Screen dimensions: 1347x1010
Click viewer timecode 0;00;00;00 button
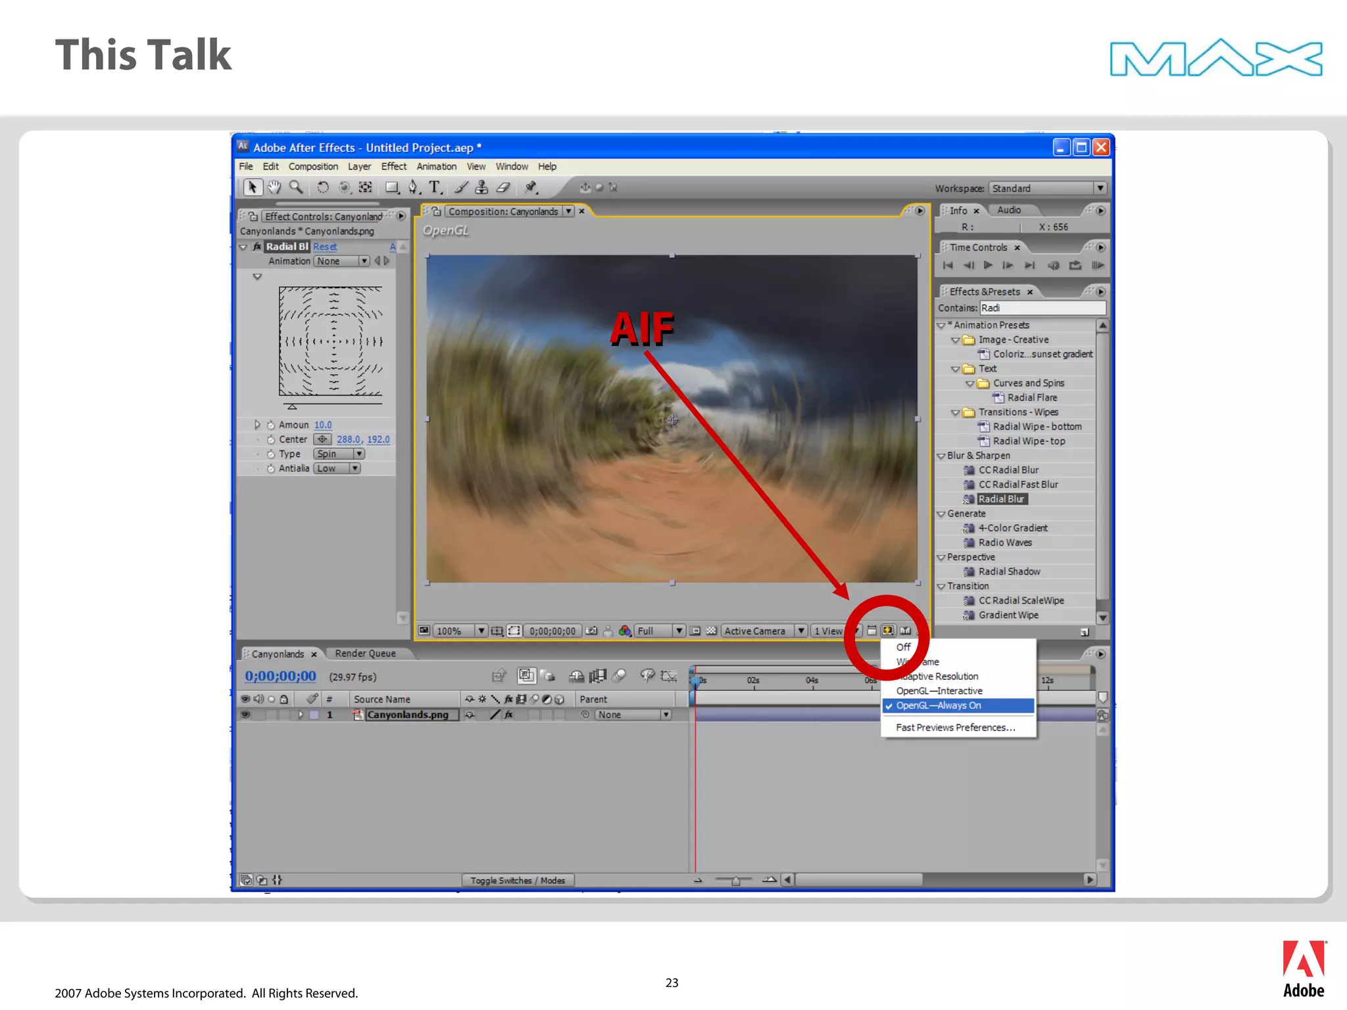click(x=552, y=631)
